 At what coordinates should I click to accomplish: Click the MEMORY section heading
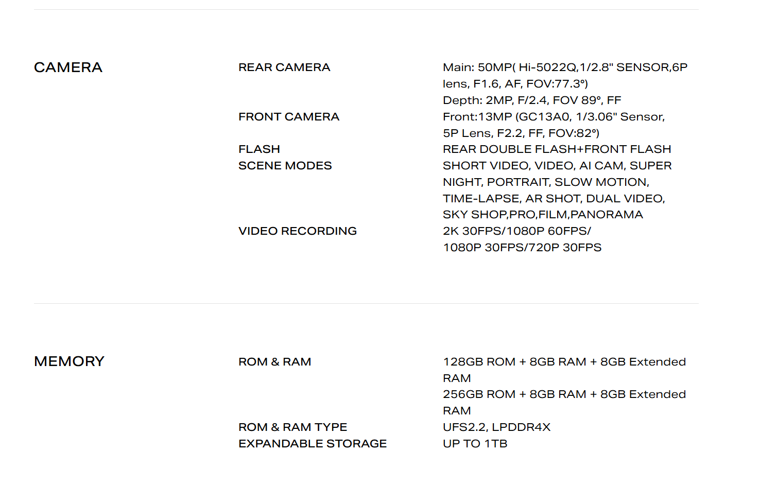pyautogui.click(x=69, y=361)
